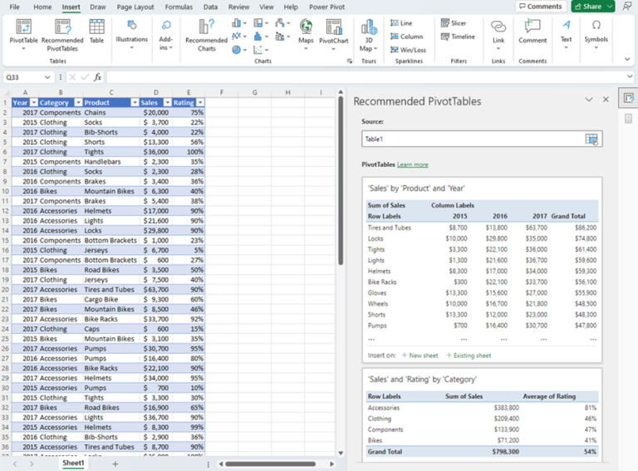
Task: Insert a Link from the ribbon
Action: 498,35
